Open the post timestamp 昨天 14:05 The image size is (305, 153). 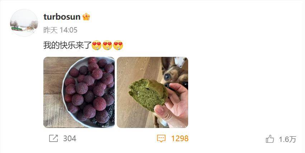tap(60, 30)
